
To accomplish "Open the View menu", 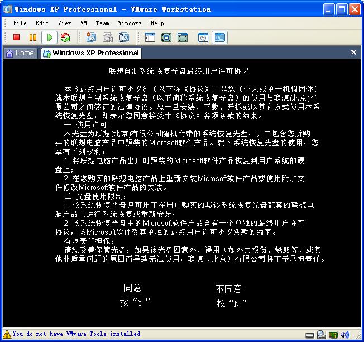I will (64, 23).
